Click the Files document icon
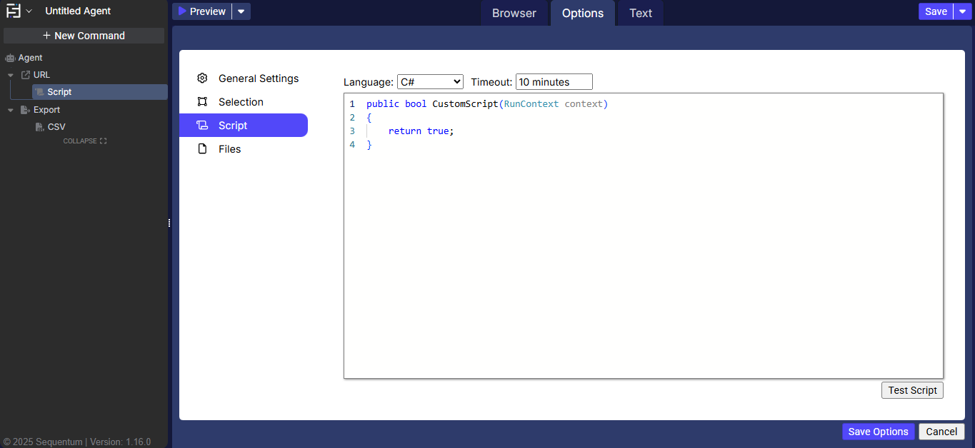Viewport: 975px width, 448px height. click(x=203, y=149)
